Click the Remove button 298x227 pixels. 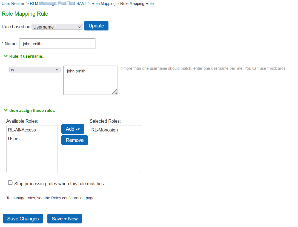pyautogui.click(x=74, y=140)
